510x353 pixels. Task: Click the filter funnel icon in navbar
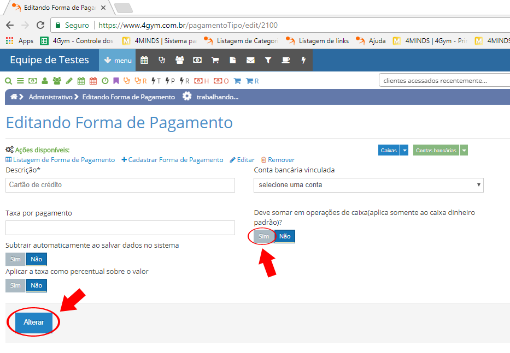pyautogui.click(x=268, y=61)
